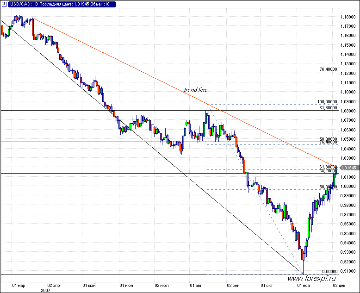The image size is (360, 293).
Task: Select the 01 авг date label
Action: [197, 286]
